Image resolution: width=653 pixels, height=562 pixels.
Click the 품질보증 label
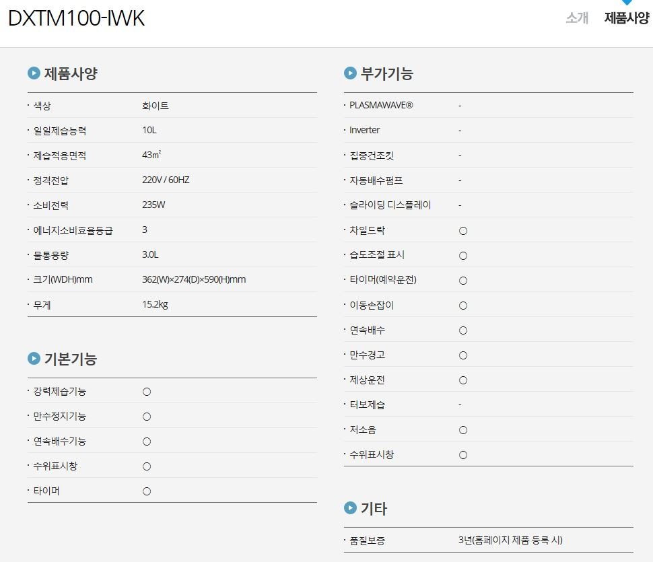click(368, 540)
